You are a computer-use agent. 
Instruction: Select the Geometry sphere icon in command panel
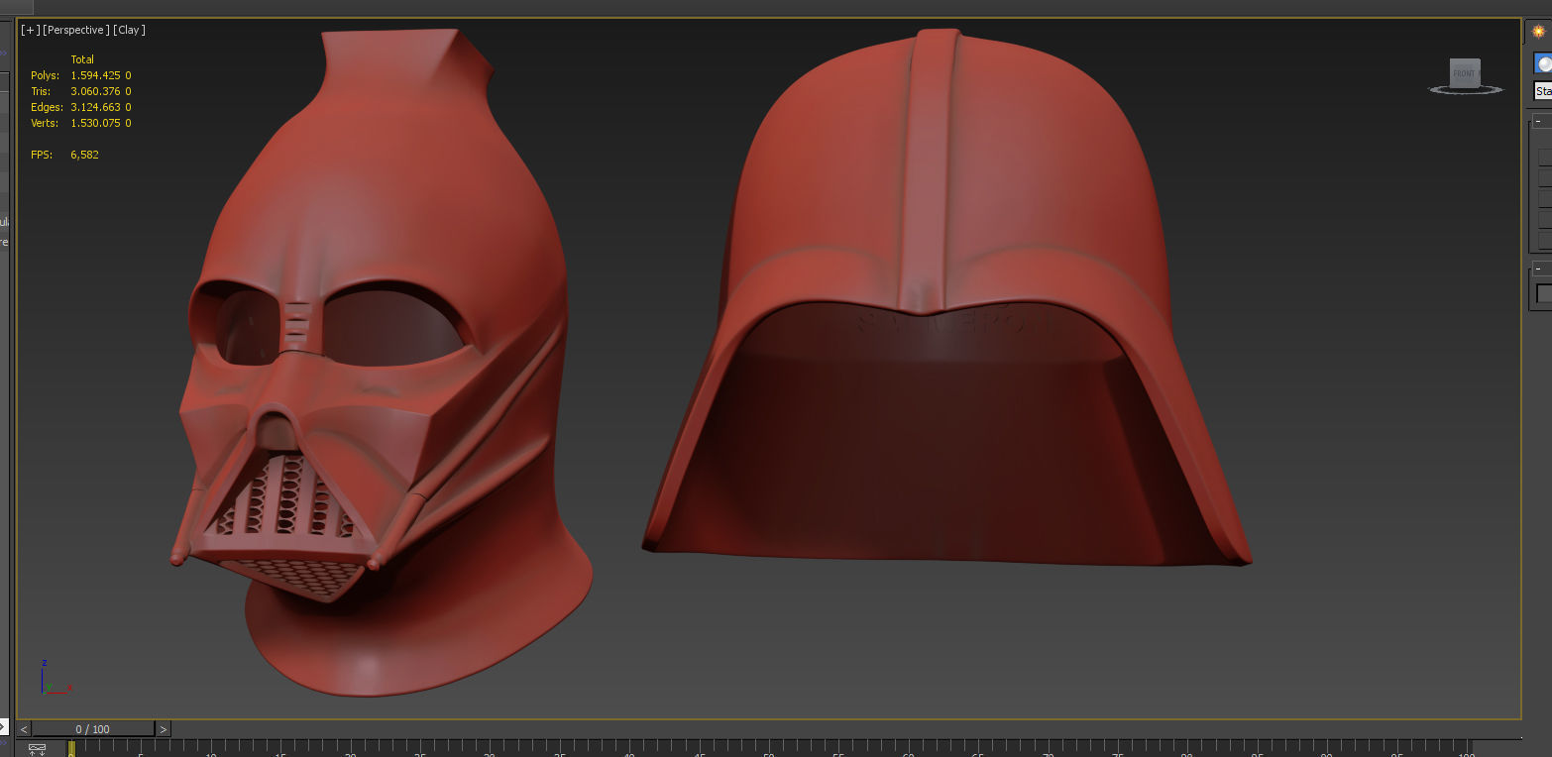1543,64
